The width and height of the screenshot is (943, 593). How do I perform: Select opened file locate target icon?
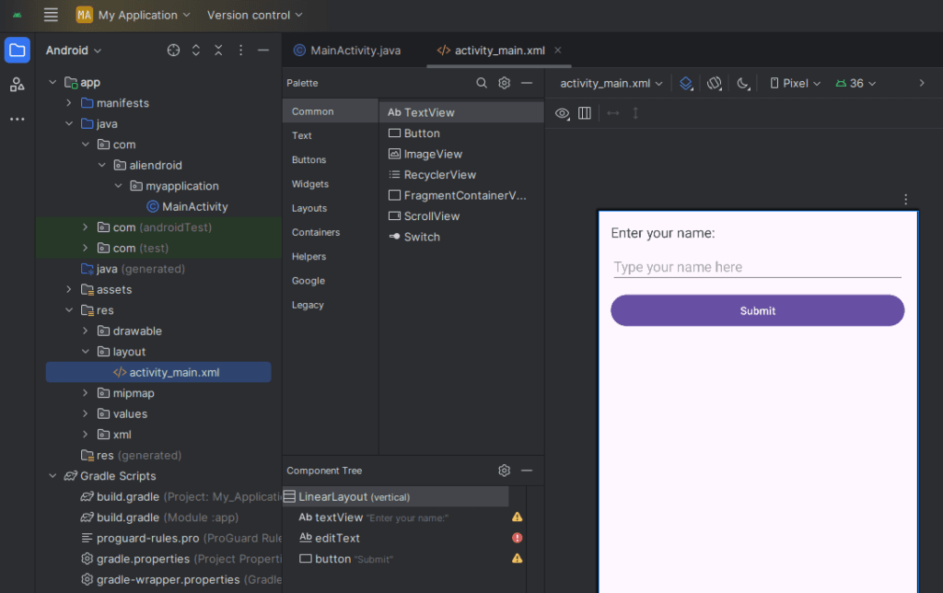click(173, 51)
